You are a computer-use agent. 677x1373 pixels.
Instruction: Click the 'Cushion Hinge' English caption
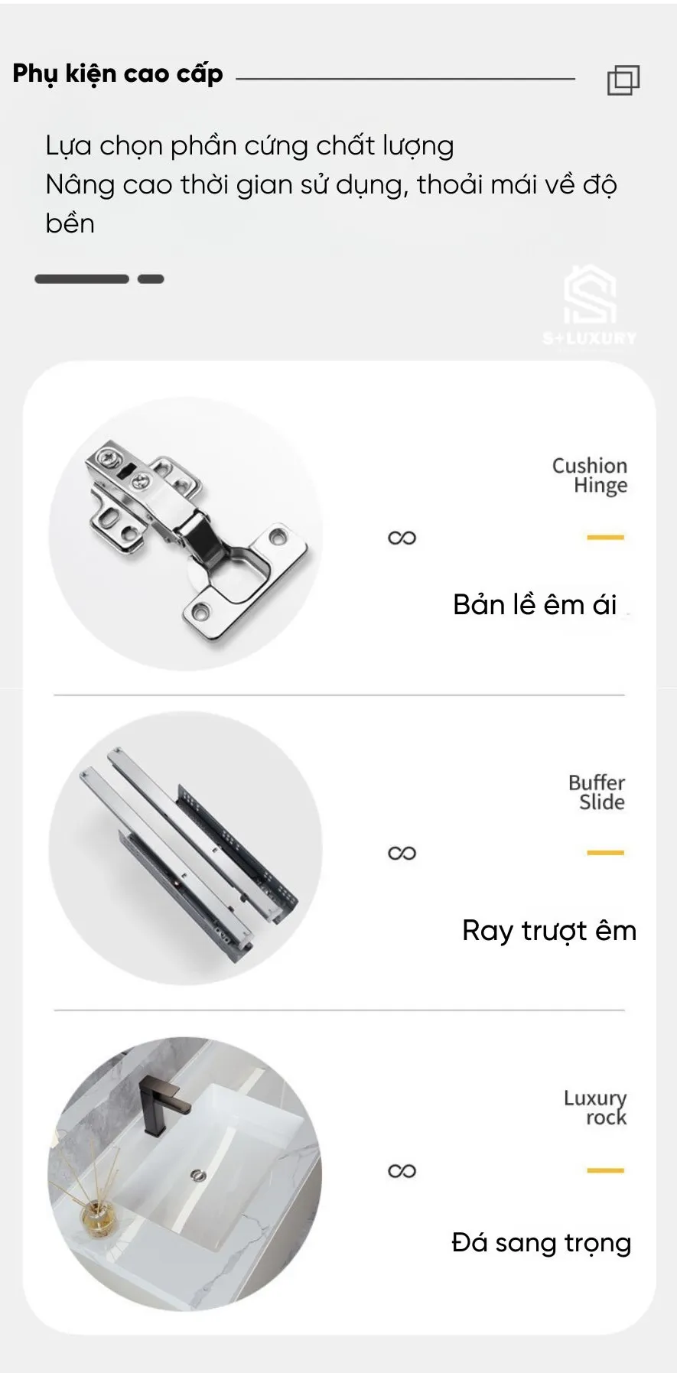point(590,476)
